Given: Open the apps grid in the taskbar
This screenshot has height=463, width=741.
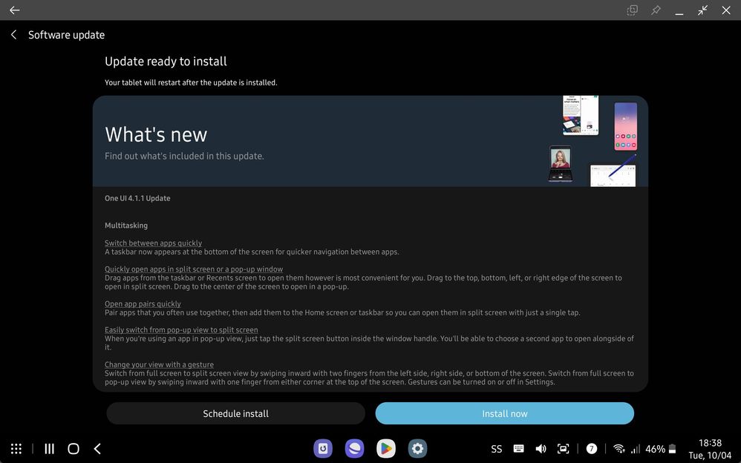Looking at the screenshot, I should point(16,449).
